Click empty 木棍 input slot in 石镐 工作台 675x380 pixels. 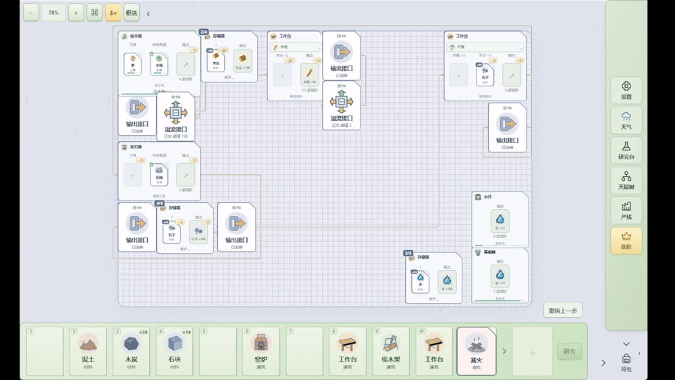click(x=458, y=76)
